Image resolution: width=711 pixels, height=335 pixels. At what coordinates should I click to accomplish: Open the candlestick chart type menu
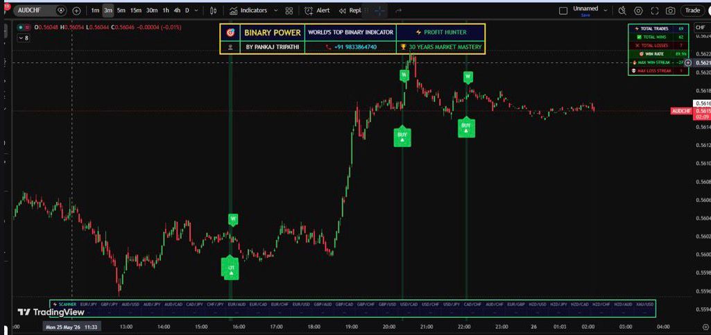[x=213, y=10]
